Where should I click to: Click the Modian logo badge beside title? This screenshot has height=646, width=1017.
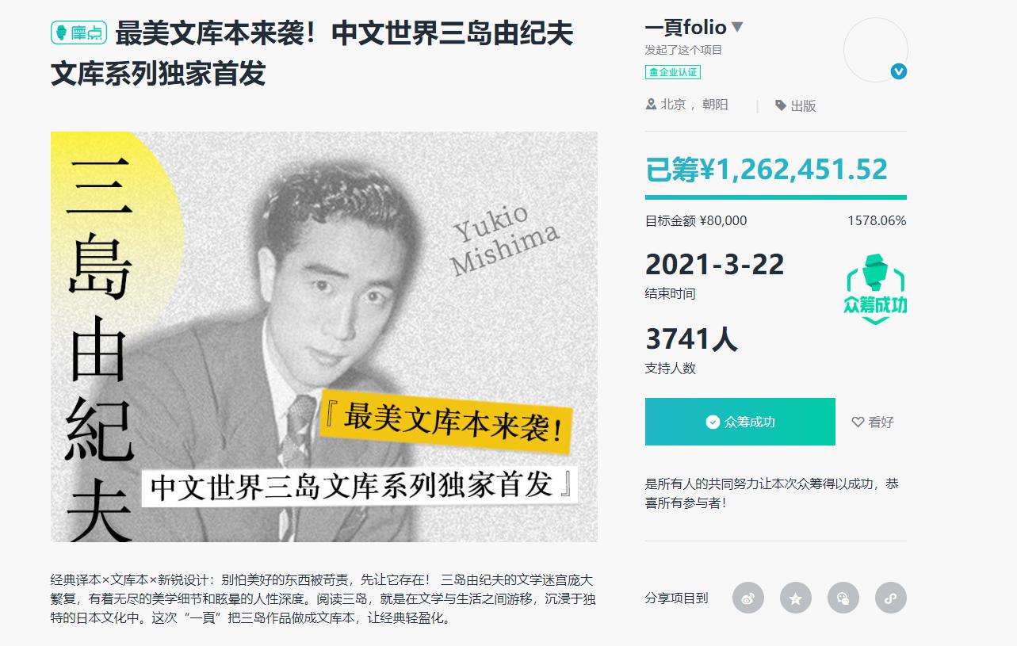coord(78,33)
